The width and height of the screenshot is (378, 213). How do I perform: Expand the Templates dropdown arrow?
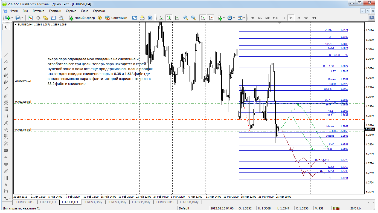pyautogui.click(x=244, y=18)
